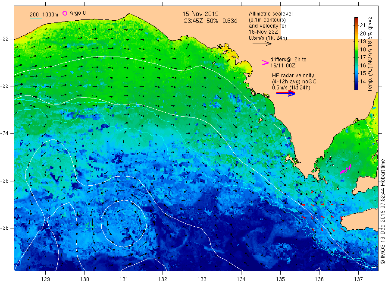Click the '16/11 00Z' text
Screen dimensions: 388x285
[x=282, y=66]
